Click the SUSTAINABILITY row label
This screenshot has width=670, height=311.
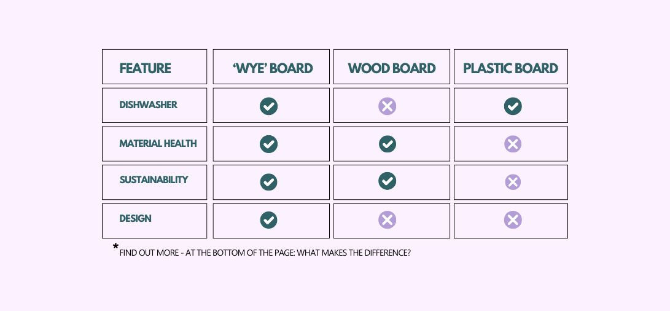coord(154,180)
